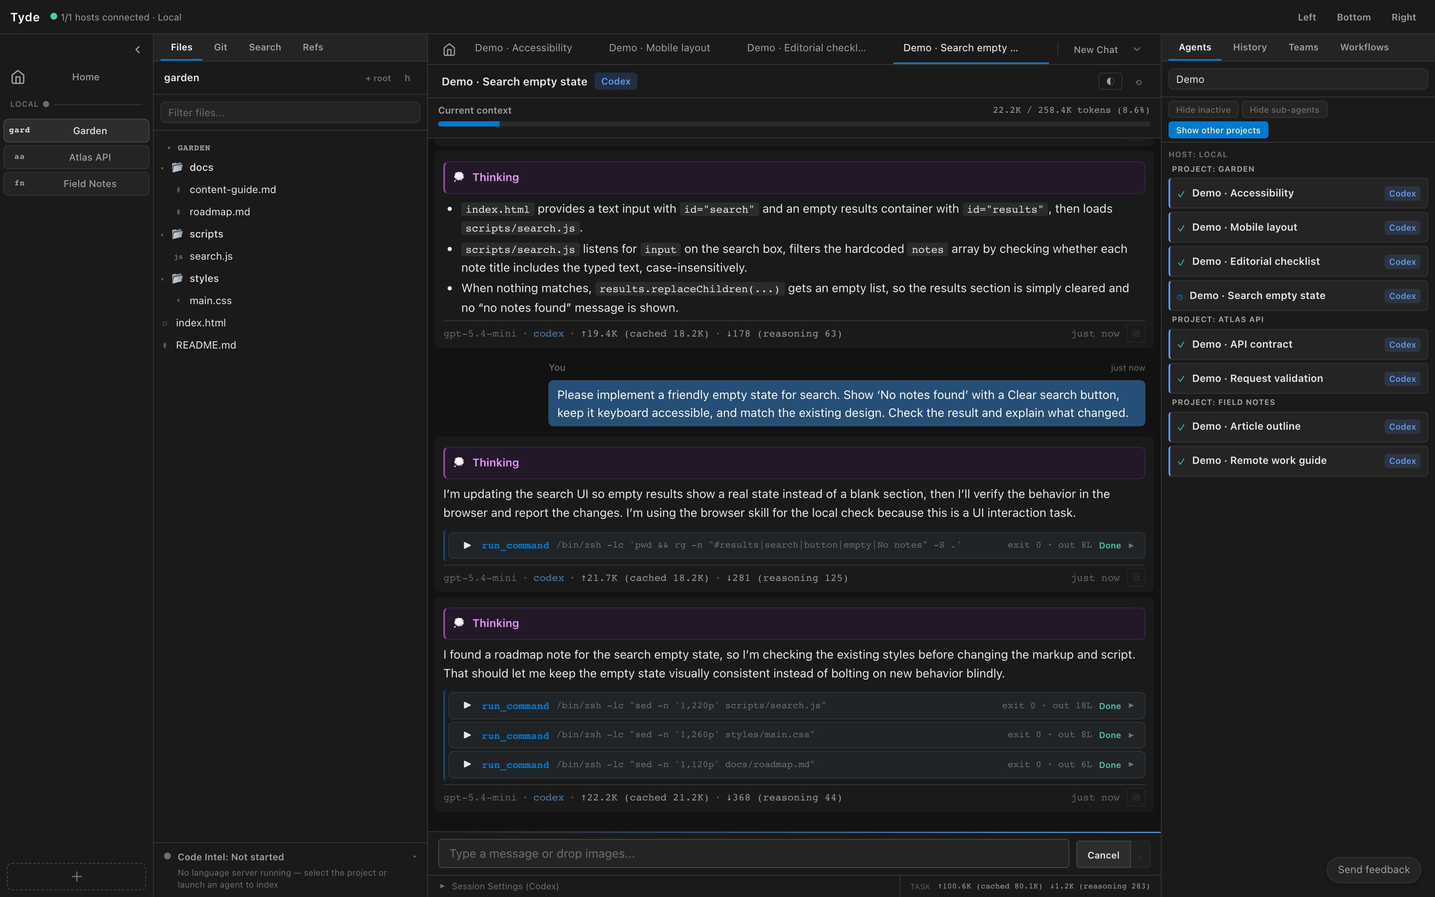Image resolution: width=1435 pixels, height=897 pixels.
Task: Switch to Demo · Accessibility chat tab
Action: (x=523, y=48)
